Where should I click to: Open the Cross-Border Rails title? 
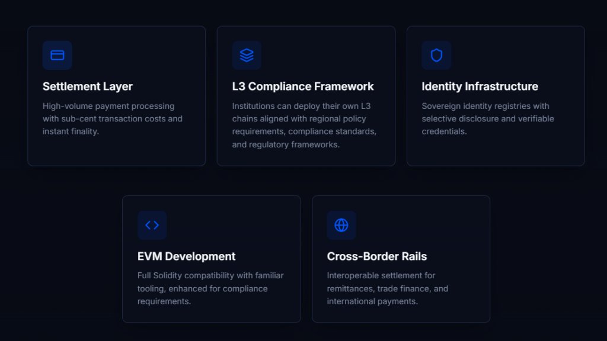(377, 256)
